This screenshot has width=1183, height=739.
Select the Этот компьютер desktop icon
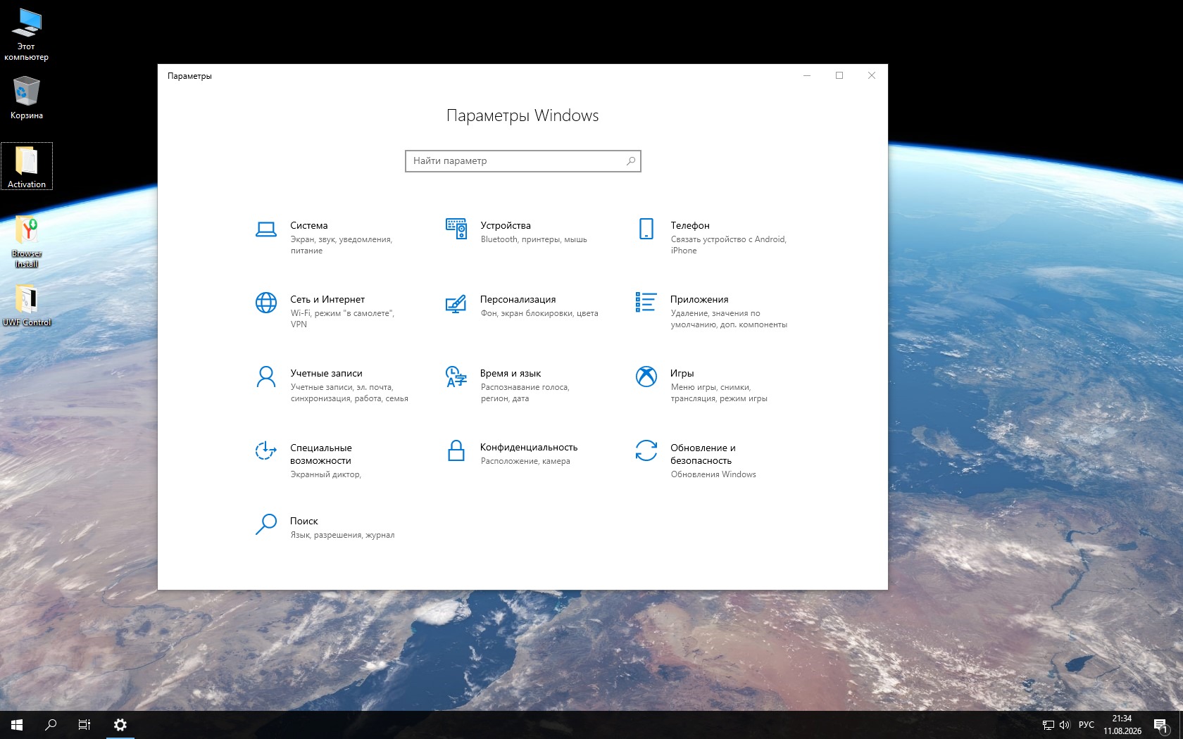(27, 34)
